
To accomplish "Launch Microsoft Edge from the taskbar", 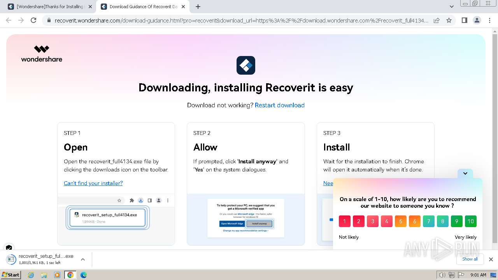I will click(x=84, y=275).
